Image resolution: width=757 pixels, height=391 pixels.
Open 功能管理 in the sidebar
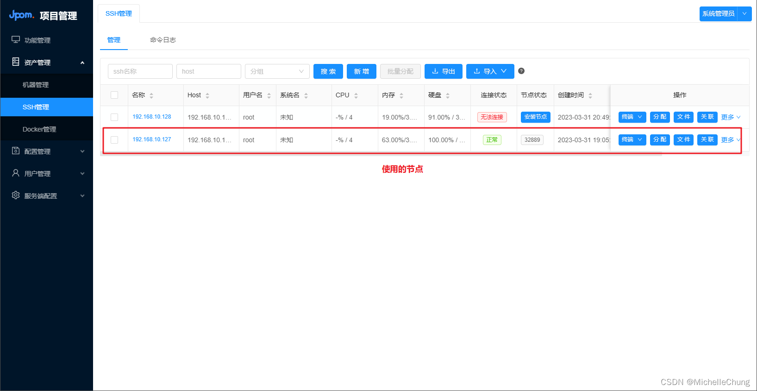pos(46,40)
